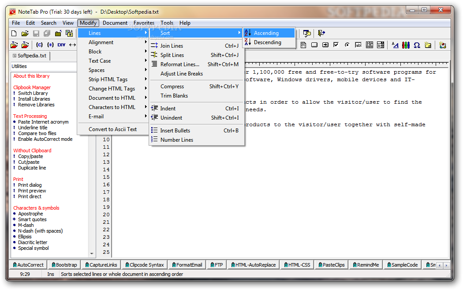Viewport: 463px width, 290px height.
Task: Click Compare two files clip
Action: (37, 133)
